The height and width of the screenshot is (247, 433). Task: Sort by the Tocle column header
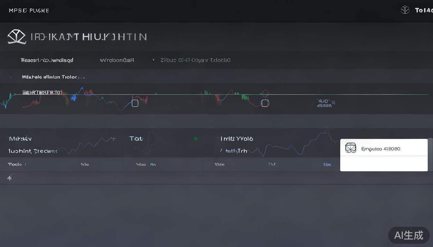15,164
